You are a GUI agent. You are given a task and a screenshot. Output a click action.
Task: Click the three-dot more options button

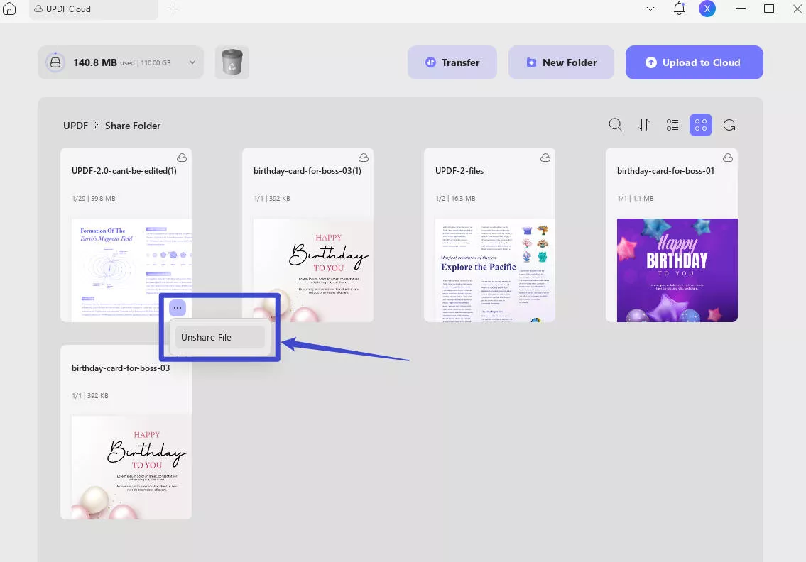point(178,308)
